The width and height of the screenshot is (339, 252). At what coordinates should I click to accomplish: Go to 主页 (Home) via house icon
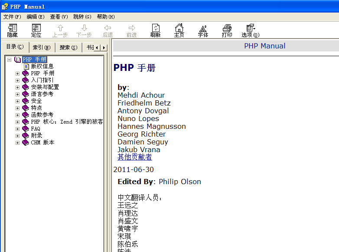179,28
